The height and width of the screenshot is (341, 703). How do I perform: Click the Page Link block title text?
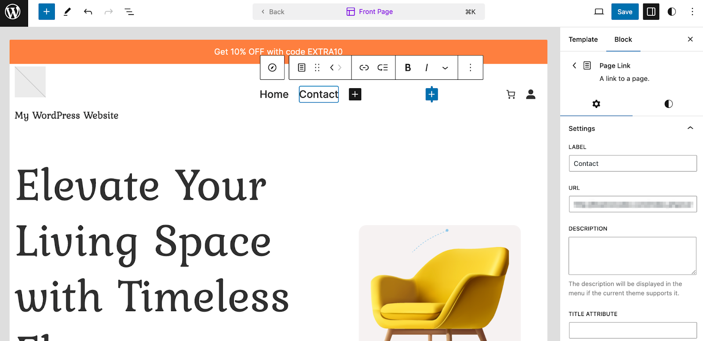tap(615, 65)
